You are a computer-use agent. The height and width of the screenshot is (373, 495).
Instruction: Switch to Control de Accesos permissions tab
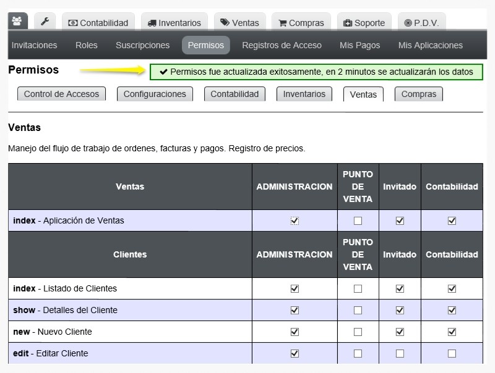pos(61,94)
